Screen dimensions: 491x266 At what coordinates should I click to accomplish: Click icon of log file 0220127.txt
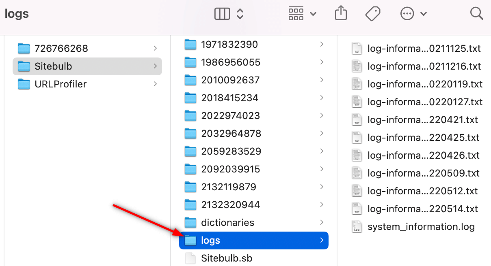point(357,102)
